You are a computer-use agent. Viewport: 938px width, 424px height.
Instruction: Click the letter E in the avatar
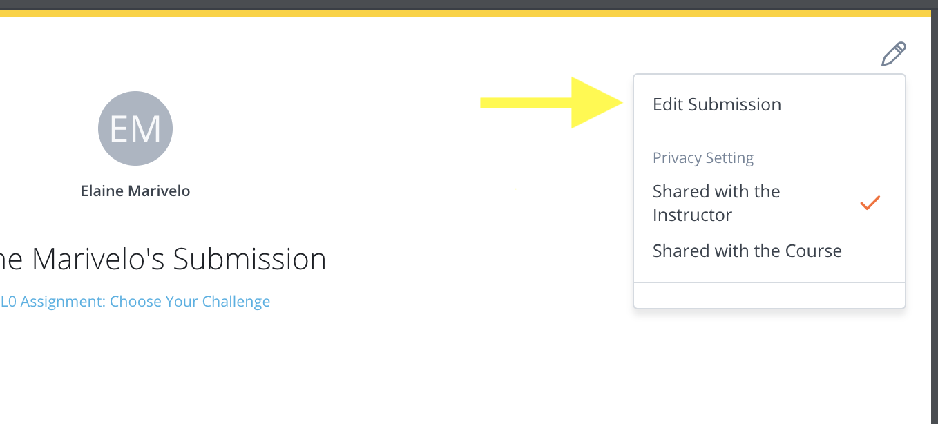(119, 129)
